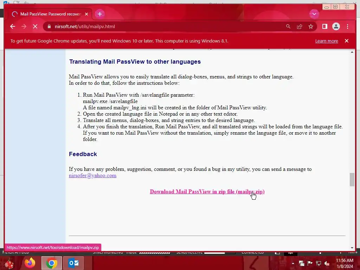Open Chrome three-dot menu
This screenshot has width=360, height=270.
(x=347, y=26)
